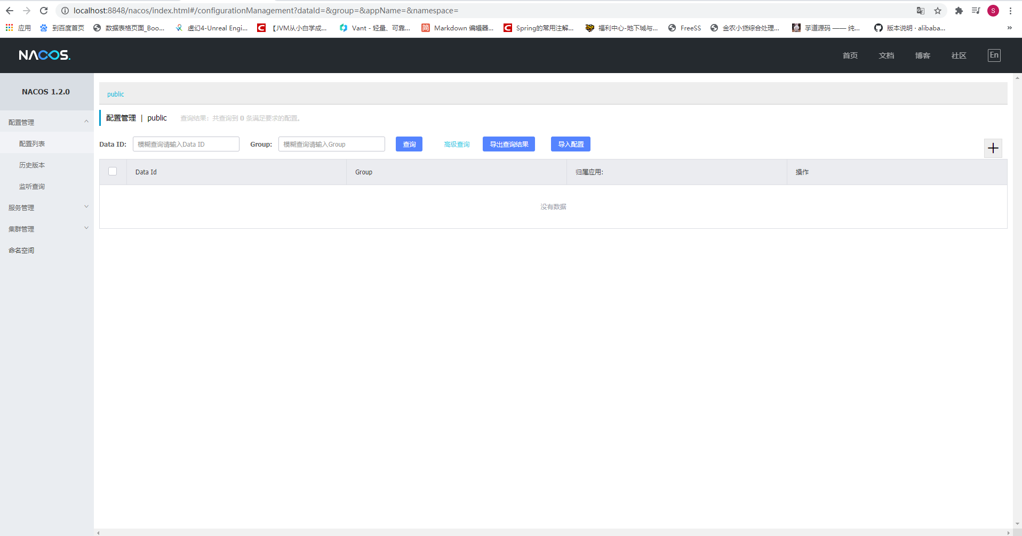This screenshot has width=1022, height=536.
Task: Select the public namespace tab
Action: 115,94
